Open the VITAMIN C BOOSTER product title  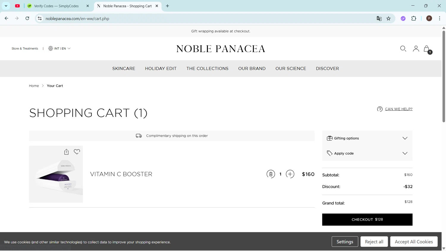121,174
